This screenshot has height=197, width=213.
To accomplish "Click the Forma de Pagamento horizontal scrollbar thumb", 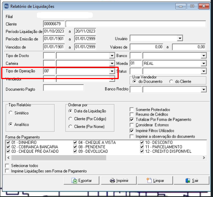I will pos(59,157).
